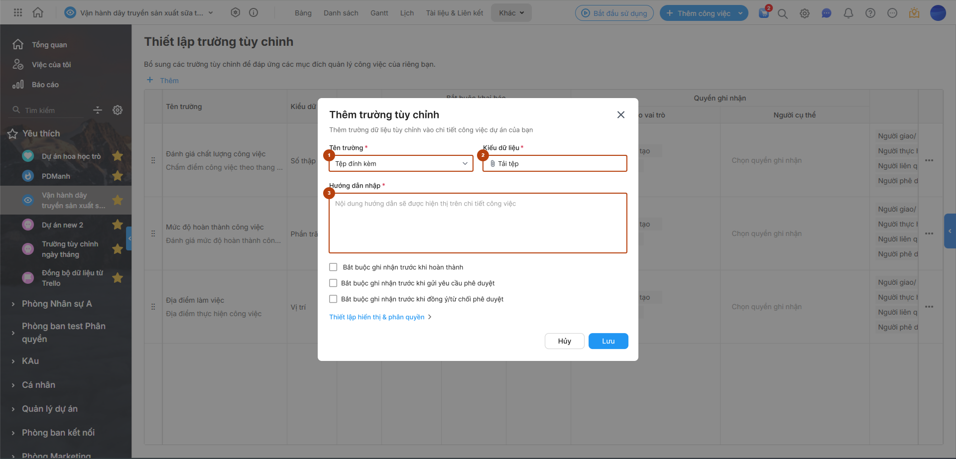Image resolution: width=956 pixels, height=459 pixels.
Task: Open more options for Mức độ hoàn thành row
Action: (929, 233)
